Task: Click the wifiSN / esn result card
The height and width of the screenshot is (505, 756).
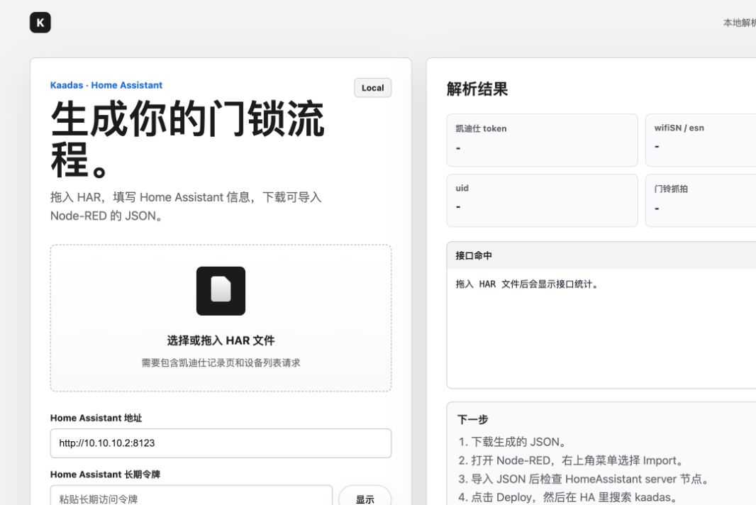Action: tap(701, 140)
